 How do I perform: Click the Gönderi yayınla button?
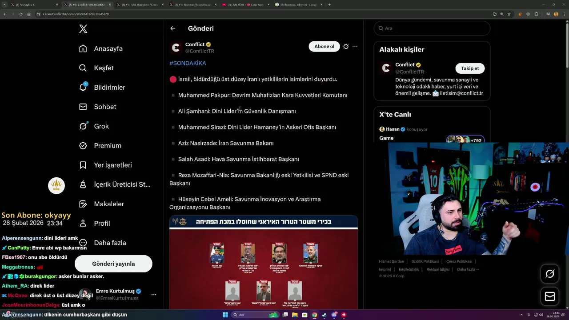tap(113, 264)
